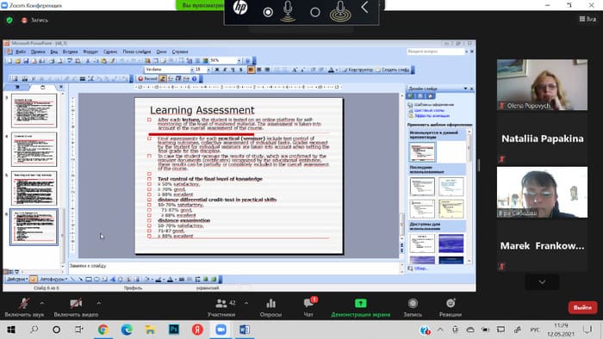
Task: Click the Zoom Record icon
Action: (413, 304)
